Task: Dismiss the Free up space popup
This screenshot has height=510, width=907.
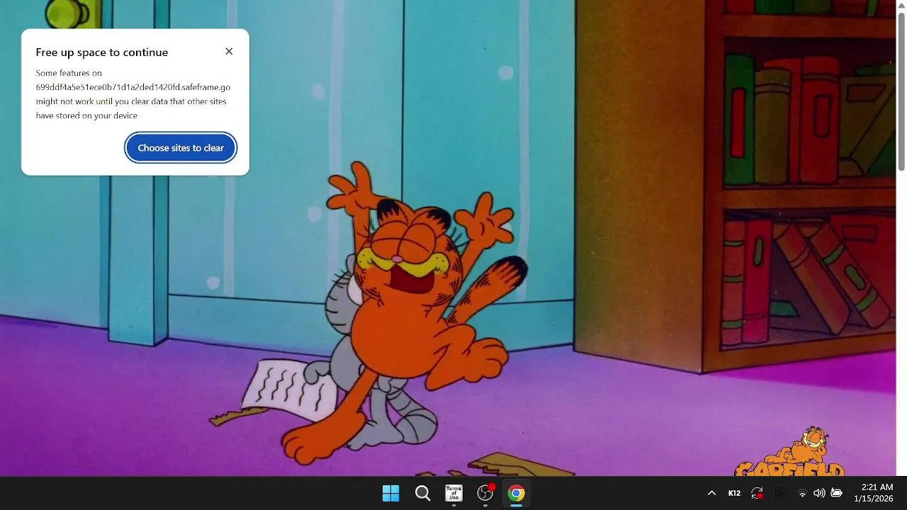Action: (229, 52)
